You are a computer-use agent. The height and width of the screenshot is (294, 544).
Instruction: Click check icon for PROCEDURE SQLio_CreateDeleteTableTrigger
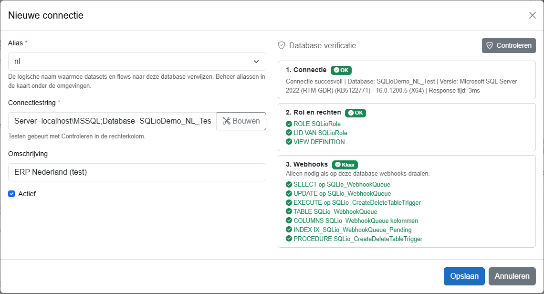click(x=289, y=239)
